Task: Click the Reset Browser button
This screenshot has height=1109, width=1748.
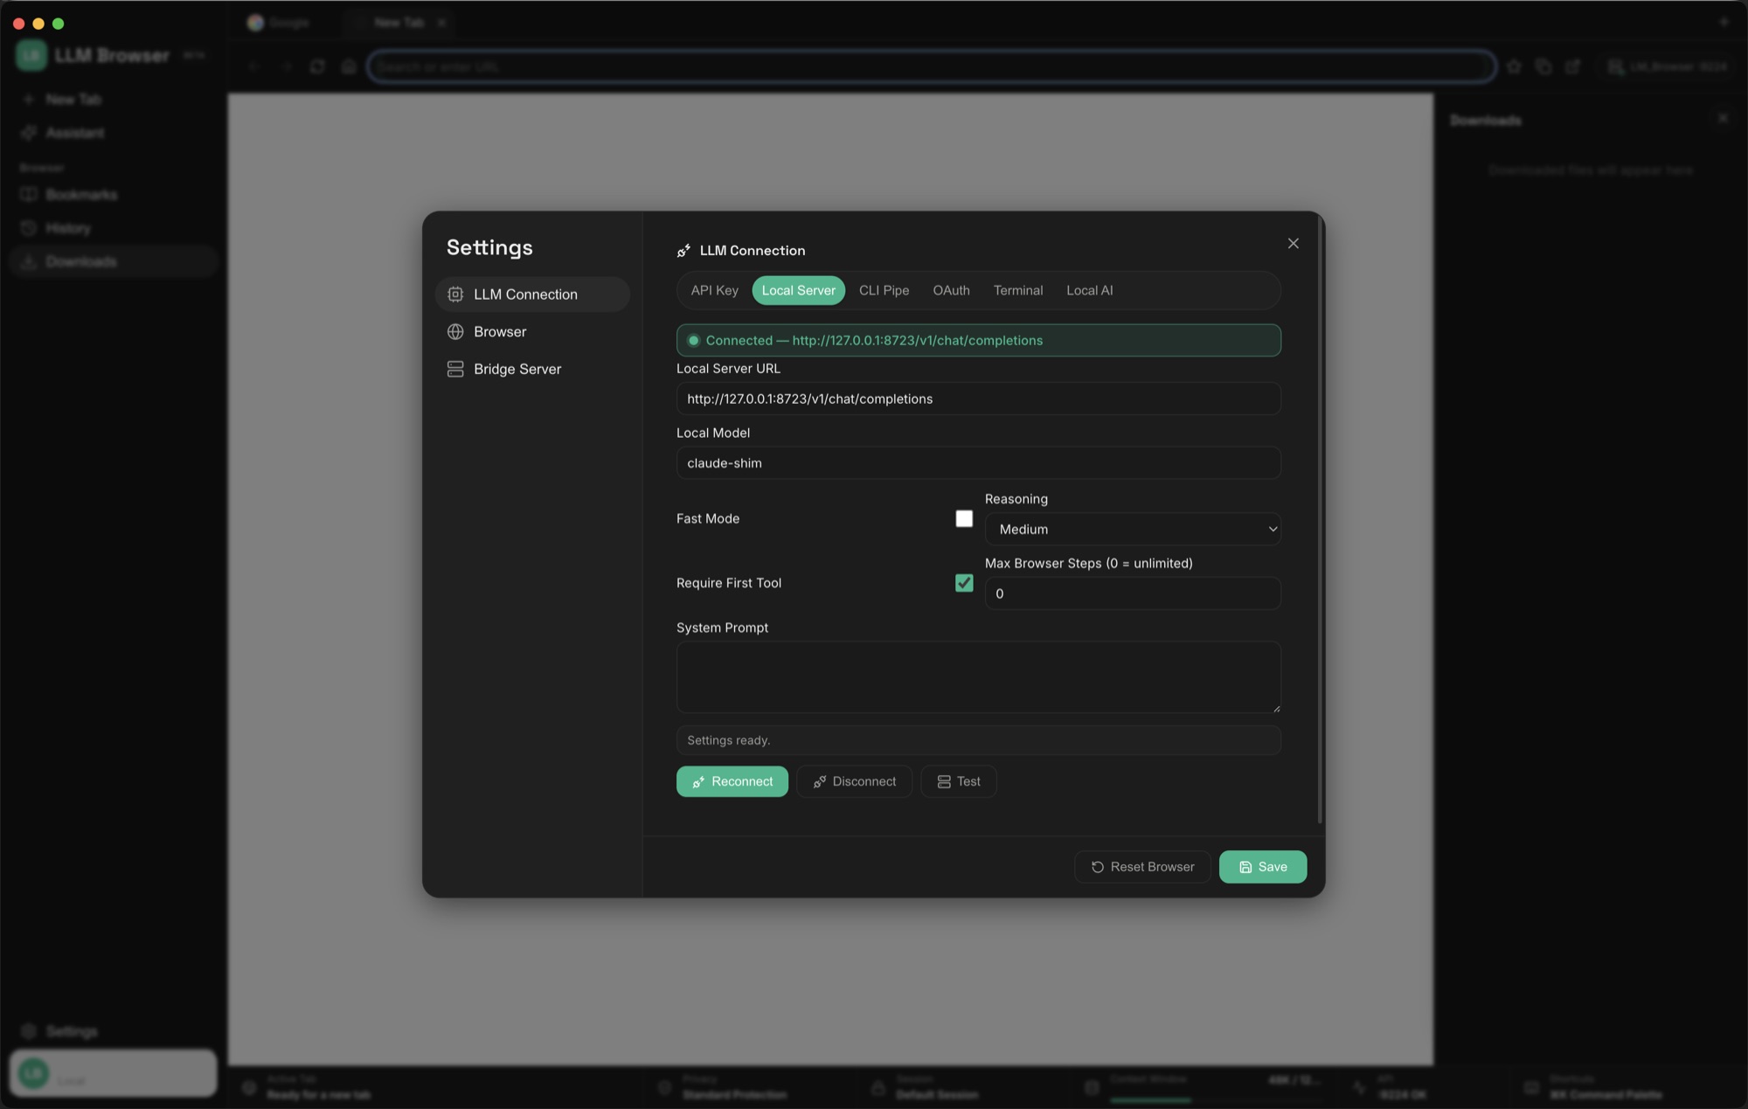Action: click(1141, 867)
